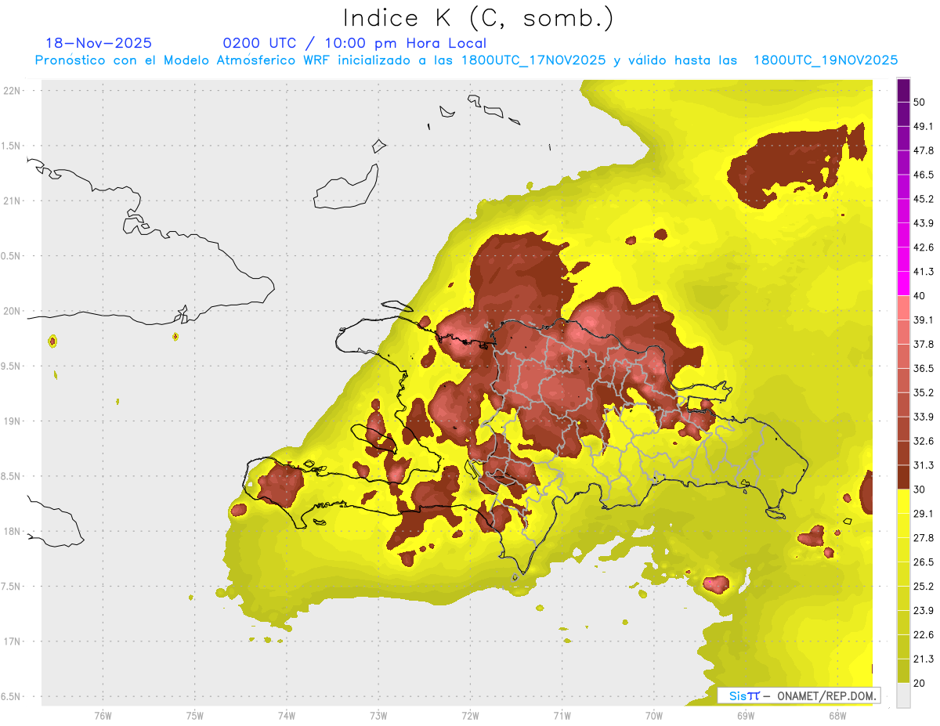Click the '49.1' colorbar value

click(924, 126)
